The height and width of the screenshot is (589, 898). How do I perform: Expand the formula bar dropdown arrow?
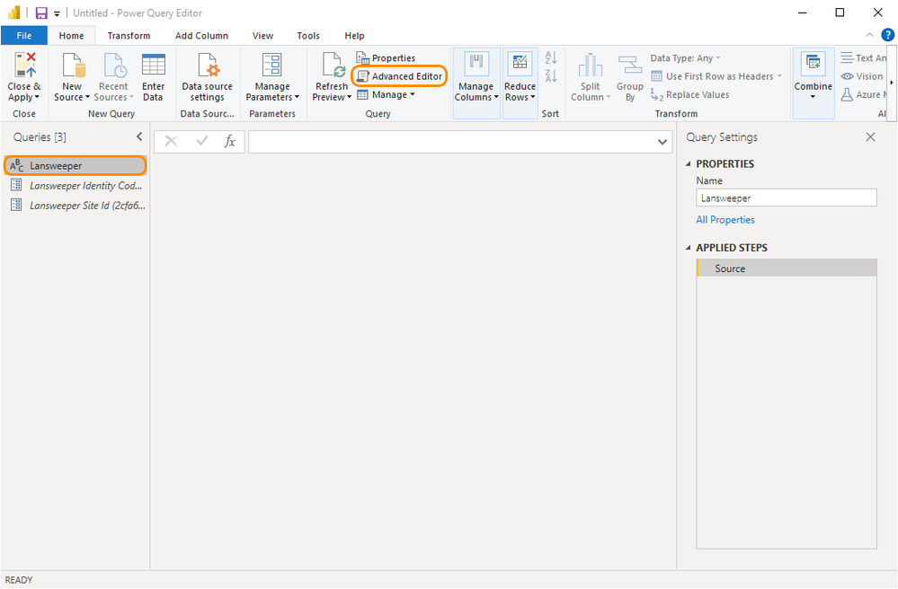point(662,142)
